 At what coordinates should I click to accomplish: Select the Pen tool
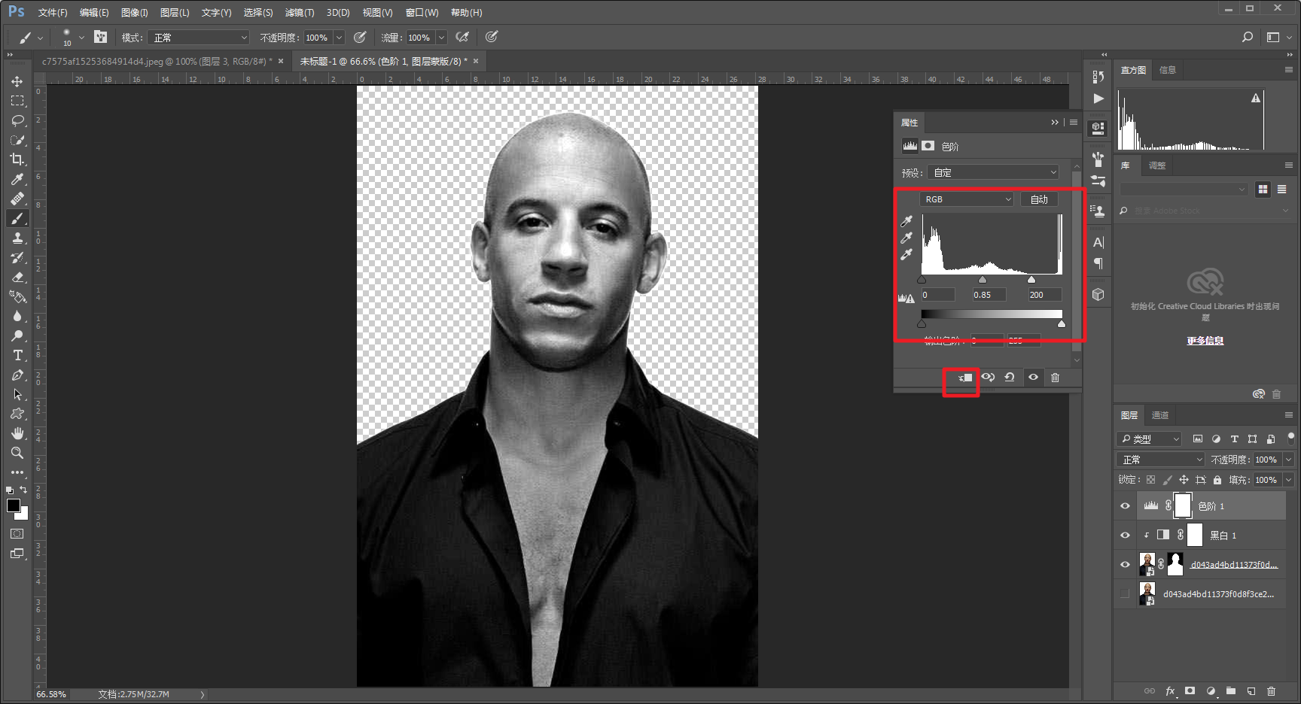pyautogui.click(x=17, y=375)
